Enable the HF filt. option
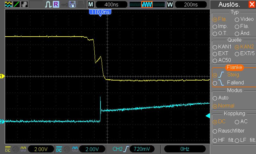This screenshot has width=256, height=154. (x=223, y=140)
